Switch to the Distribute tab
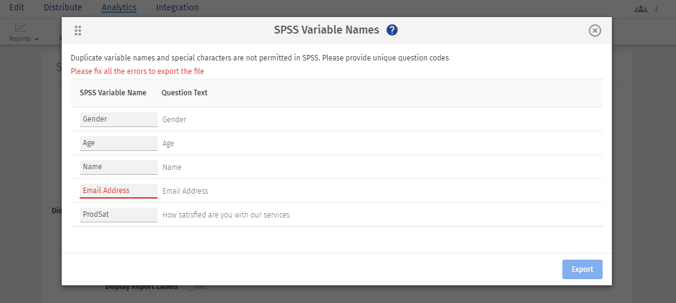Image resolution: width=676 pixels, height=303 pixels. point(63,8)
